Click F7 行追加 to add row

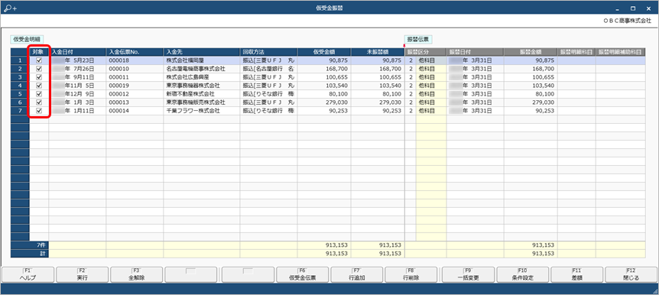[x=357, y=275]
